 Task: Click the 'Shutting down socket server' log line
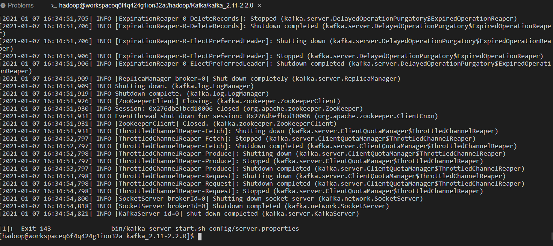pos(212,199)
